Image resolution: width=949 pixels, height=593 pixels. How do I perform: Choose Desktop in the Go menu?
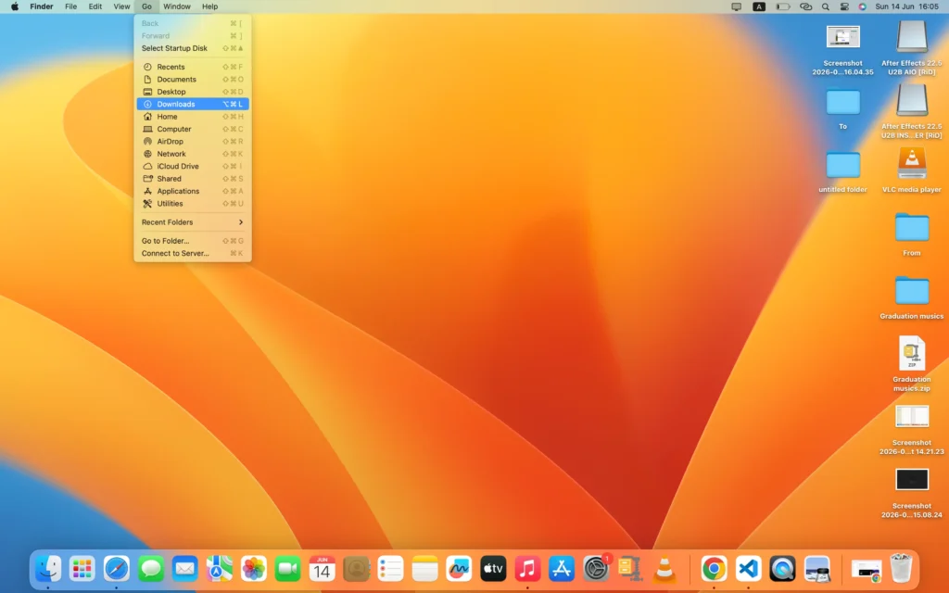tap(193, 92)
